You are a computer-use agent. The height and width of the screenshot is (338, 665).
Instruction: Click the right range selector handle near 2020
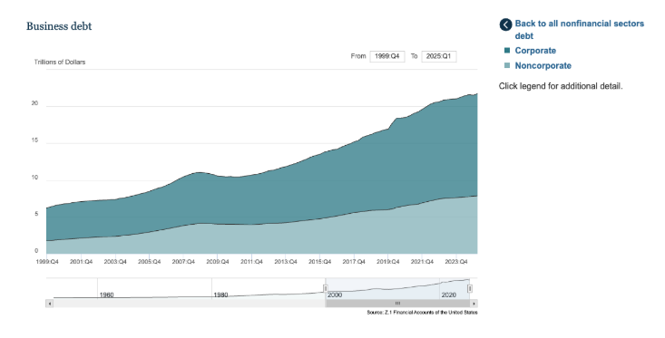[x=470, y=288]
